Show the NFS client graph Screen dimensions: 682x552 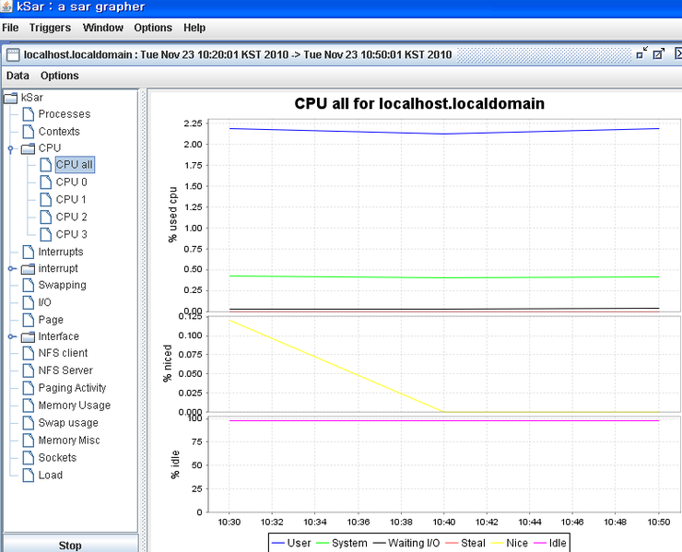(x=63, y=353)
